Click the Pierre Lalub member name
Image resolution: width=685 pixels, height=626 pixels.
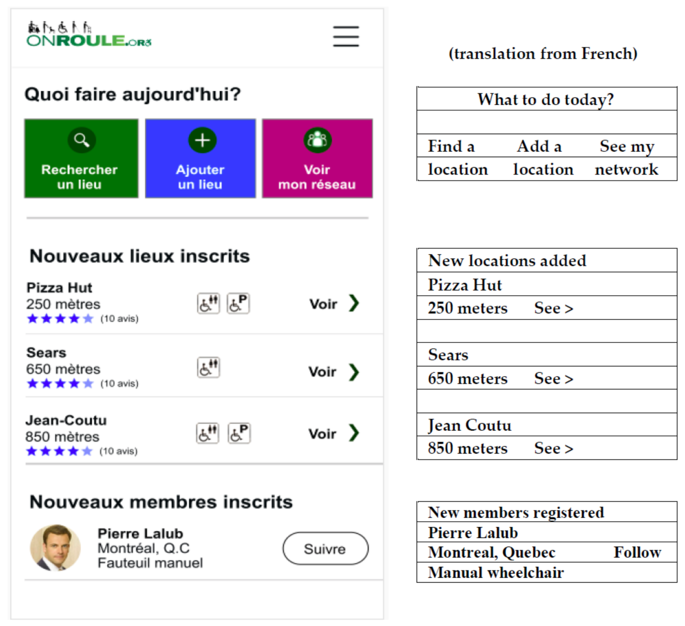[x=140, y=533]
